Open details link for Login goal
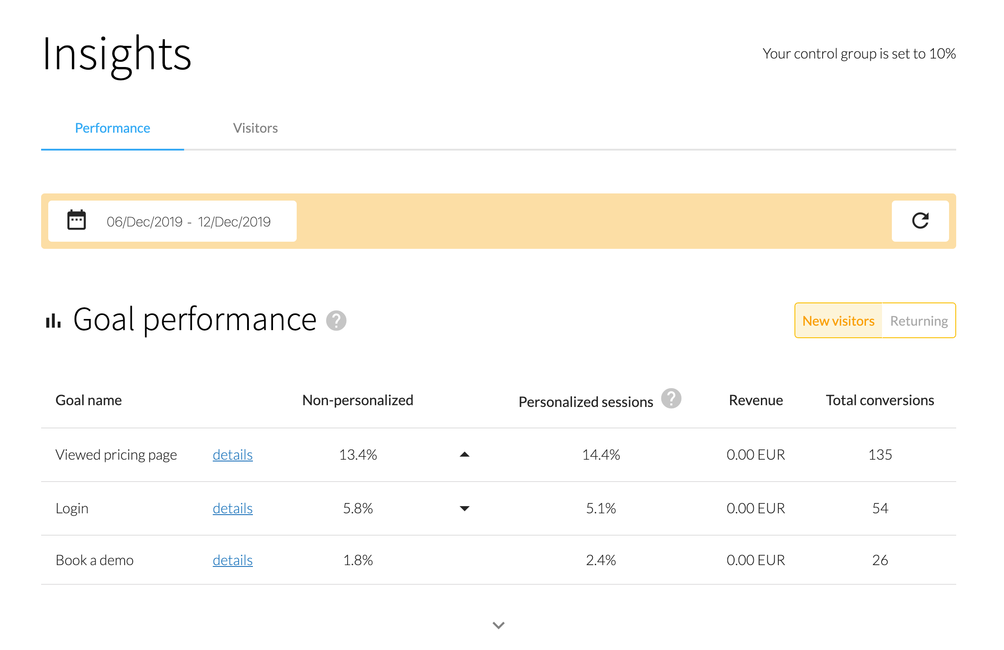 (232, 508)
